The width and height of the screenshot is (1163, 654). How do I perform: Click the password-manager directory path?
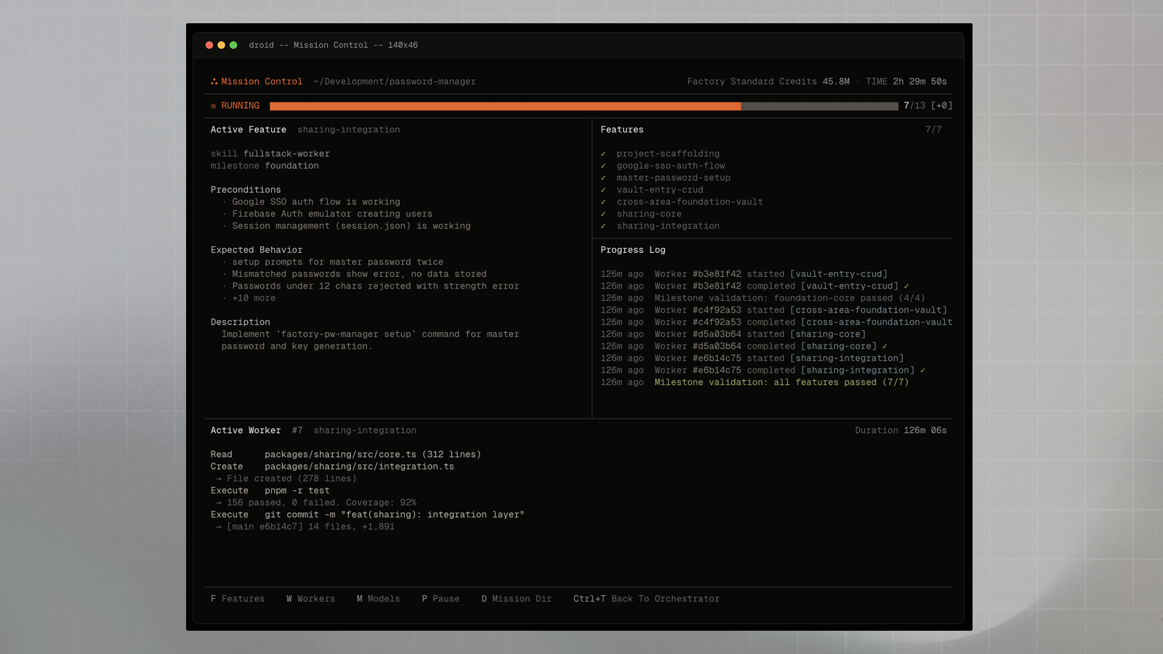coord(395,81)
